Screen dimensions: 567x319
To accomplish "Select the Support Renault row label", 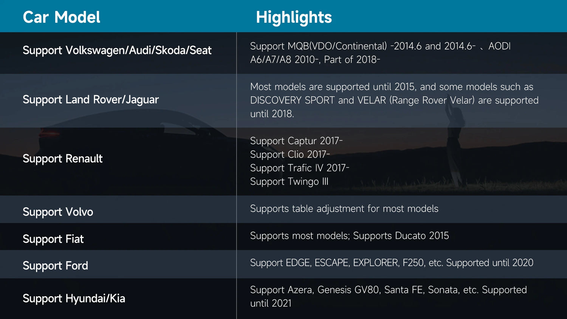I will (x=62, y=158).
